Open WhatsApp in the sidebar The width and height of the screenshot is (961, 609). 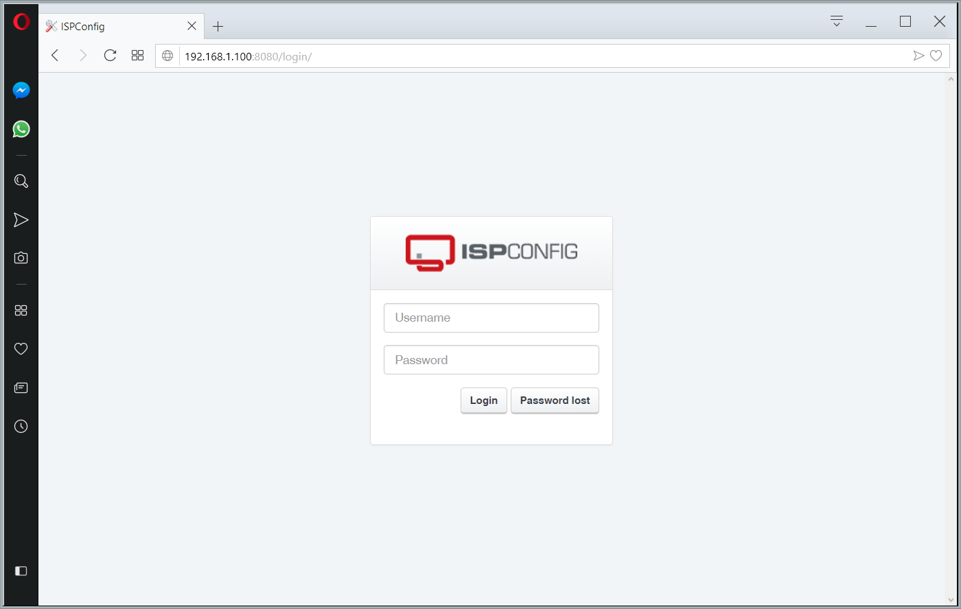click(x=21, y=129)
